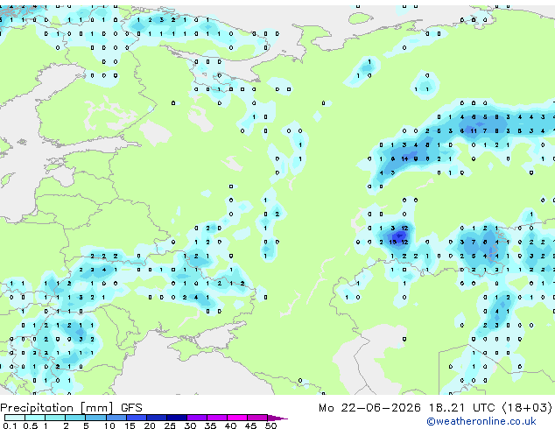This screenshot has width=555, height=429.
Task: Click the '45' legend scale label
Action: 250,425
